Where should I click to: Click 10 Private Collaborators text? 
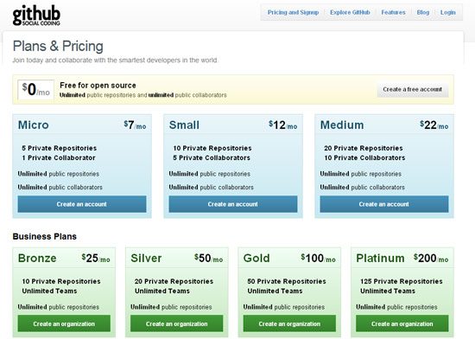coord(364,157)
